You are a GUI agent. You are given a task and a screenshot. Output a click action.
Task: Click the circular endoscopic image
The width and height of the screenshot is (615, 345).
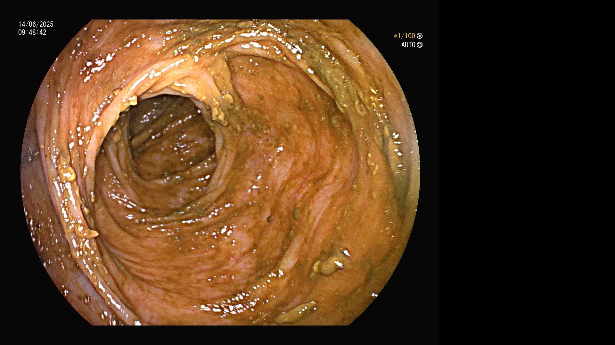click(x=220, y=172)
